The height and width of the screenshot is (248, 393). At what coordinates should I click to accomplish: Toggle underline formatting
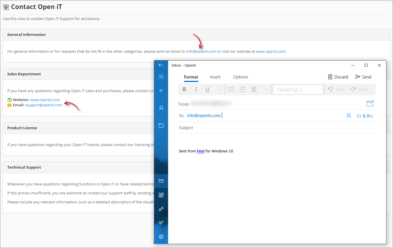(207, 89)
